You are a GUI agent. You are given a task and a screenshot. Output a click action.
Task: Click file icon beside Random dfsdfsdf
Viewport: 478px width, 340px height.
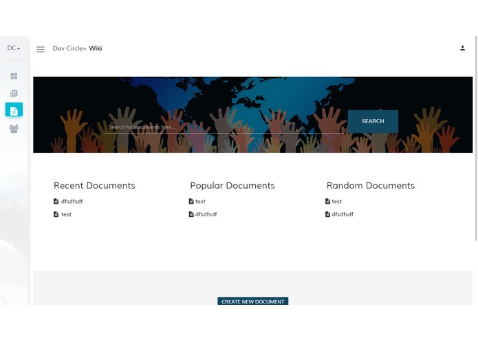tap(327, 214)
